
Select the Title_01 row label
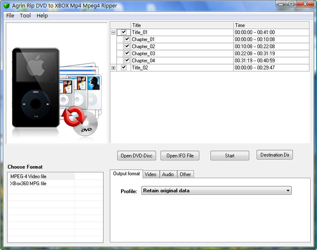coord(140,32)
